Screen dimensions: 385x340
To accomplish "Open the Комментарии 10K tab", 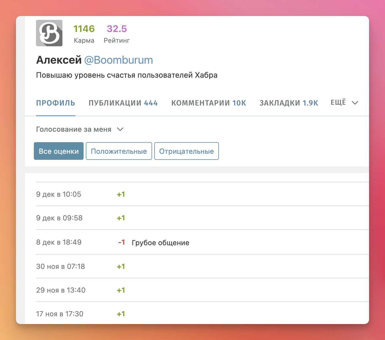I will click(209, 103).
